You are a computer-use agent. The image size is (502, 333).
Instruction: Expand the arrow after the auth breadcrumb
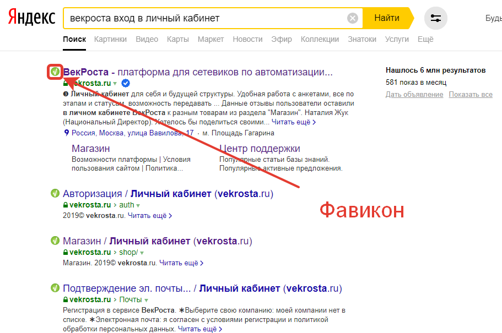(138, 206)
